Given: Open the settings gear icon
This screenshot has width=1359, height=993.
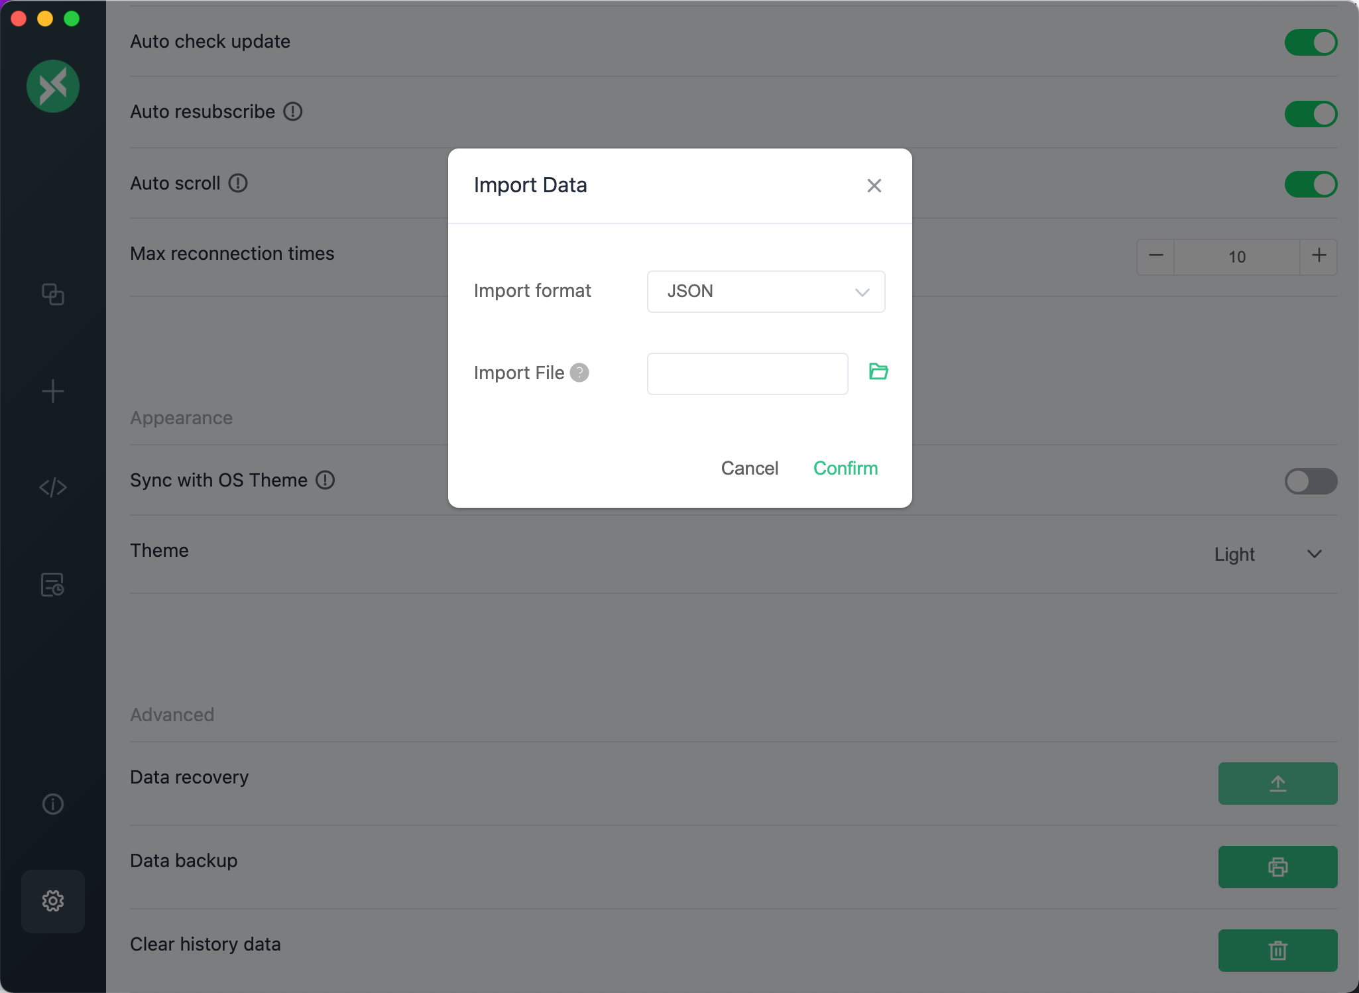Looking at the screenshot, I should [x=53, y=900].
